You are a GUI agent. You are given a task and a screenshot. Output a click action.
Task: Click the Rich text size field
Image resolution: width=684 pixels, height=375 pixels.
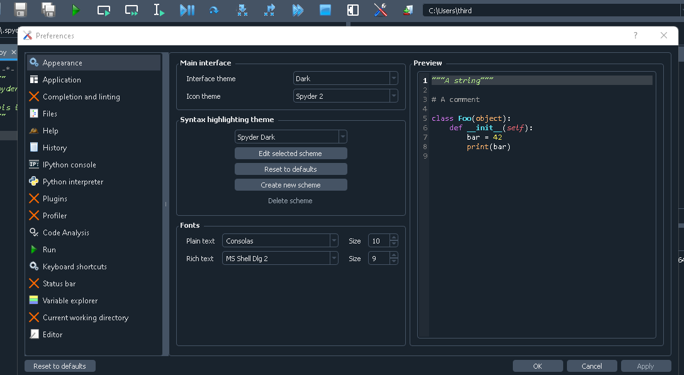[379, 259]
